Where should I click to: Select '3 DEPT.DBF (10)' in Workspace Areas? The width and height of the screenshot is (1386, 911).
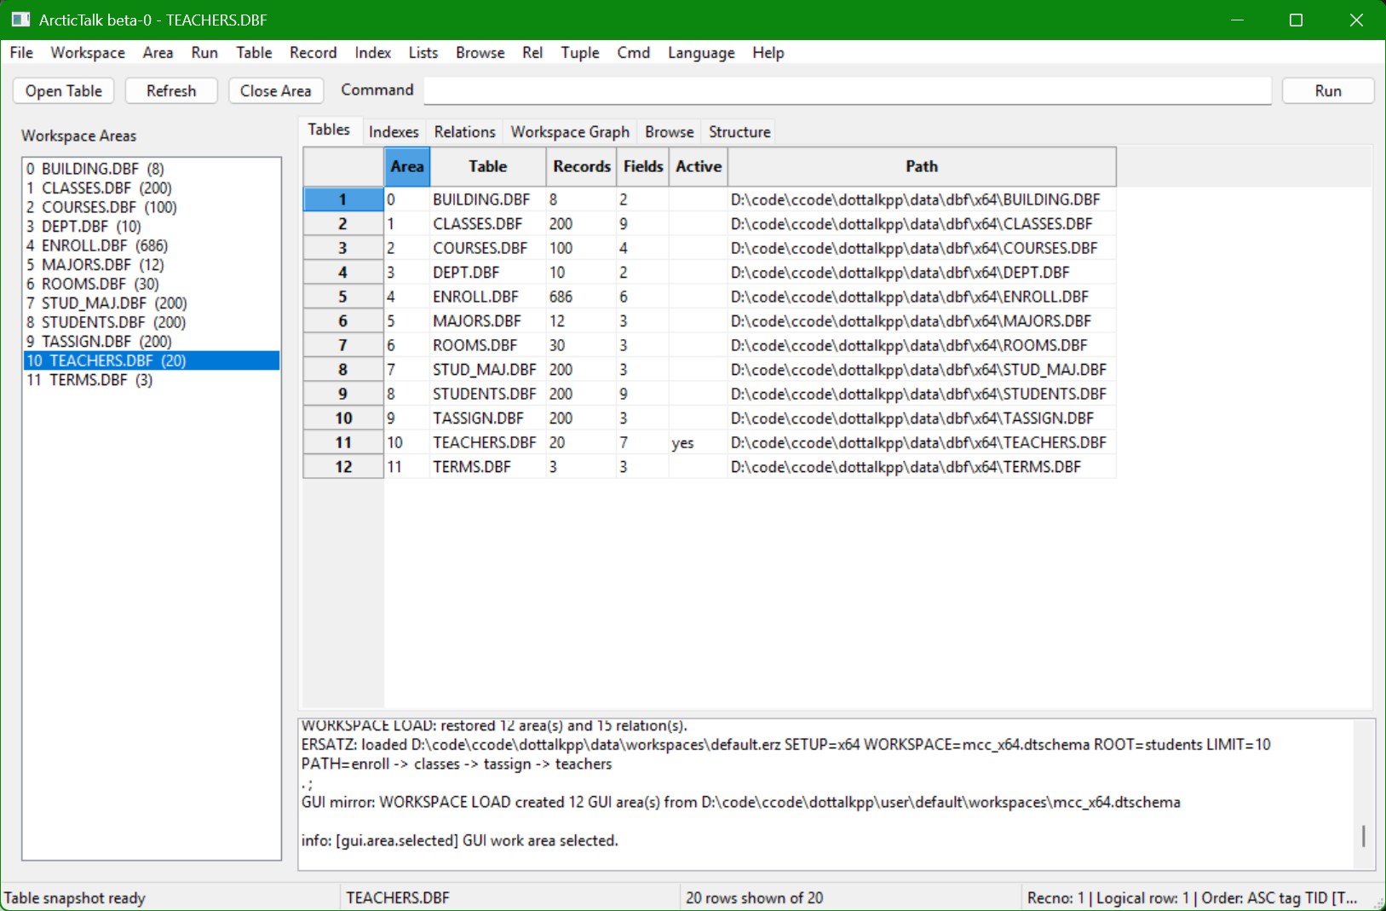[152, 226]
